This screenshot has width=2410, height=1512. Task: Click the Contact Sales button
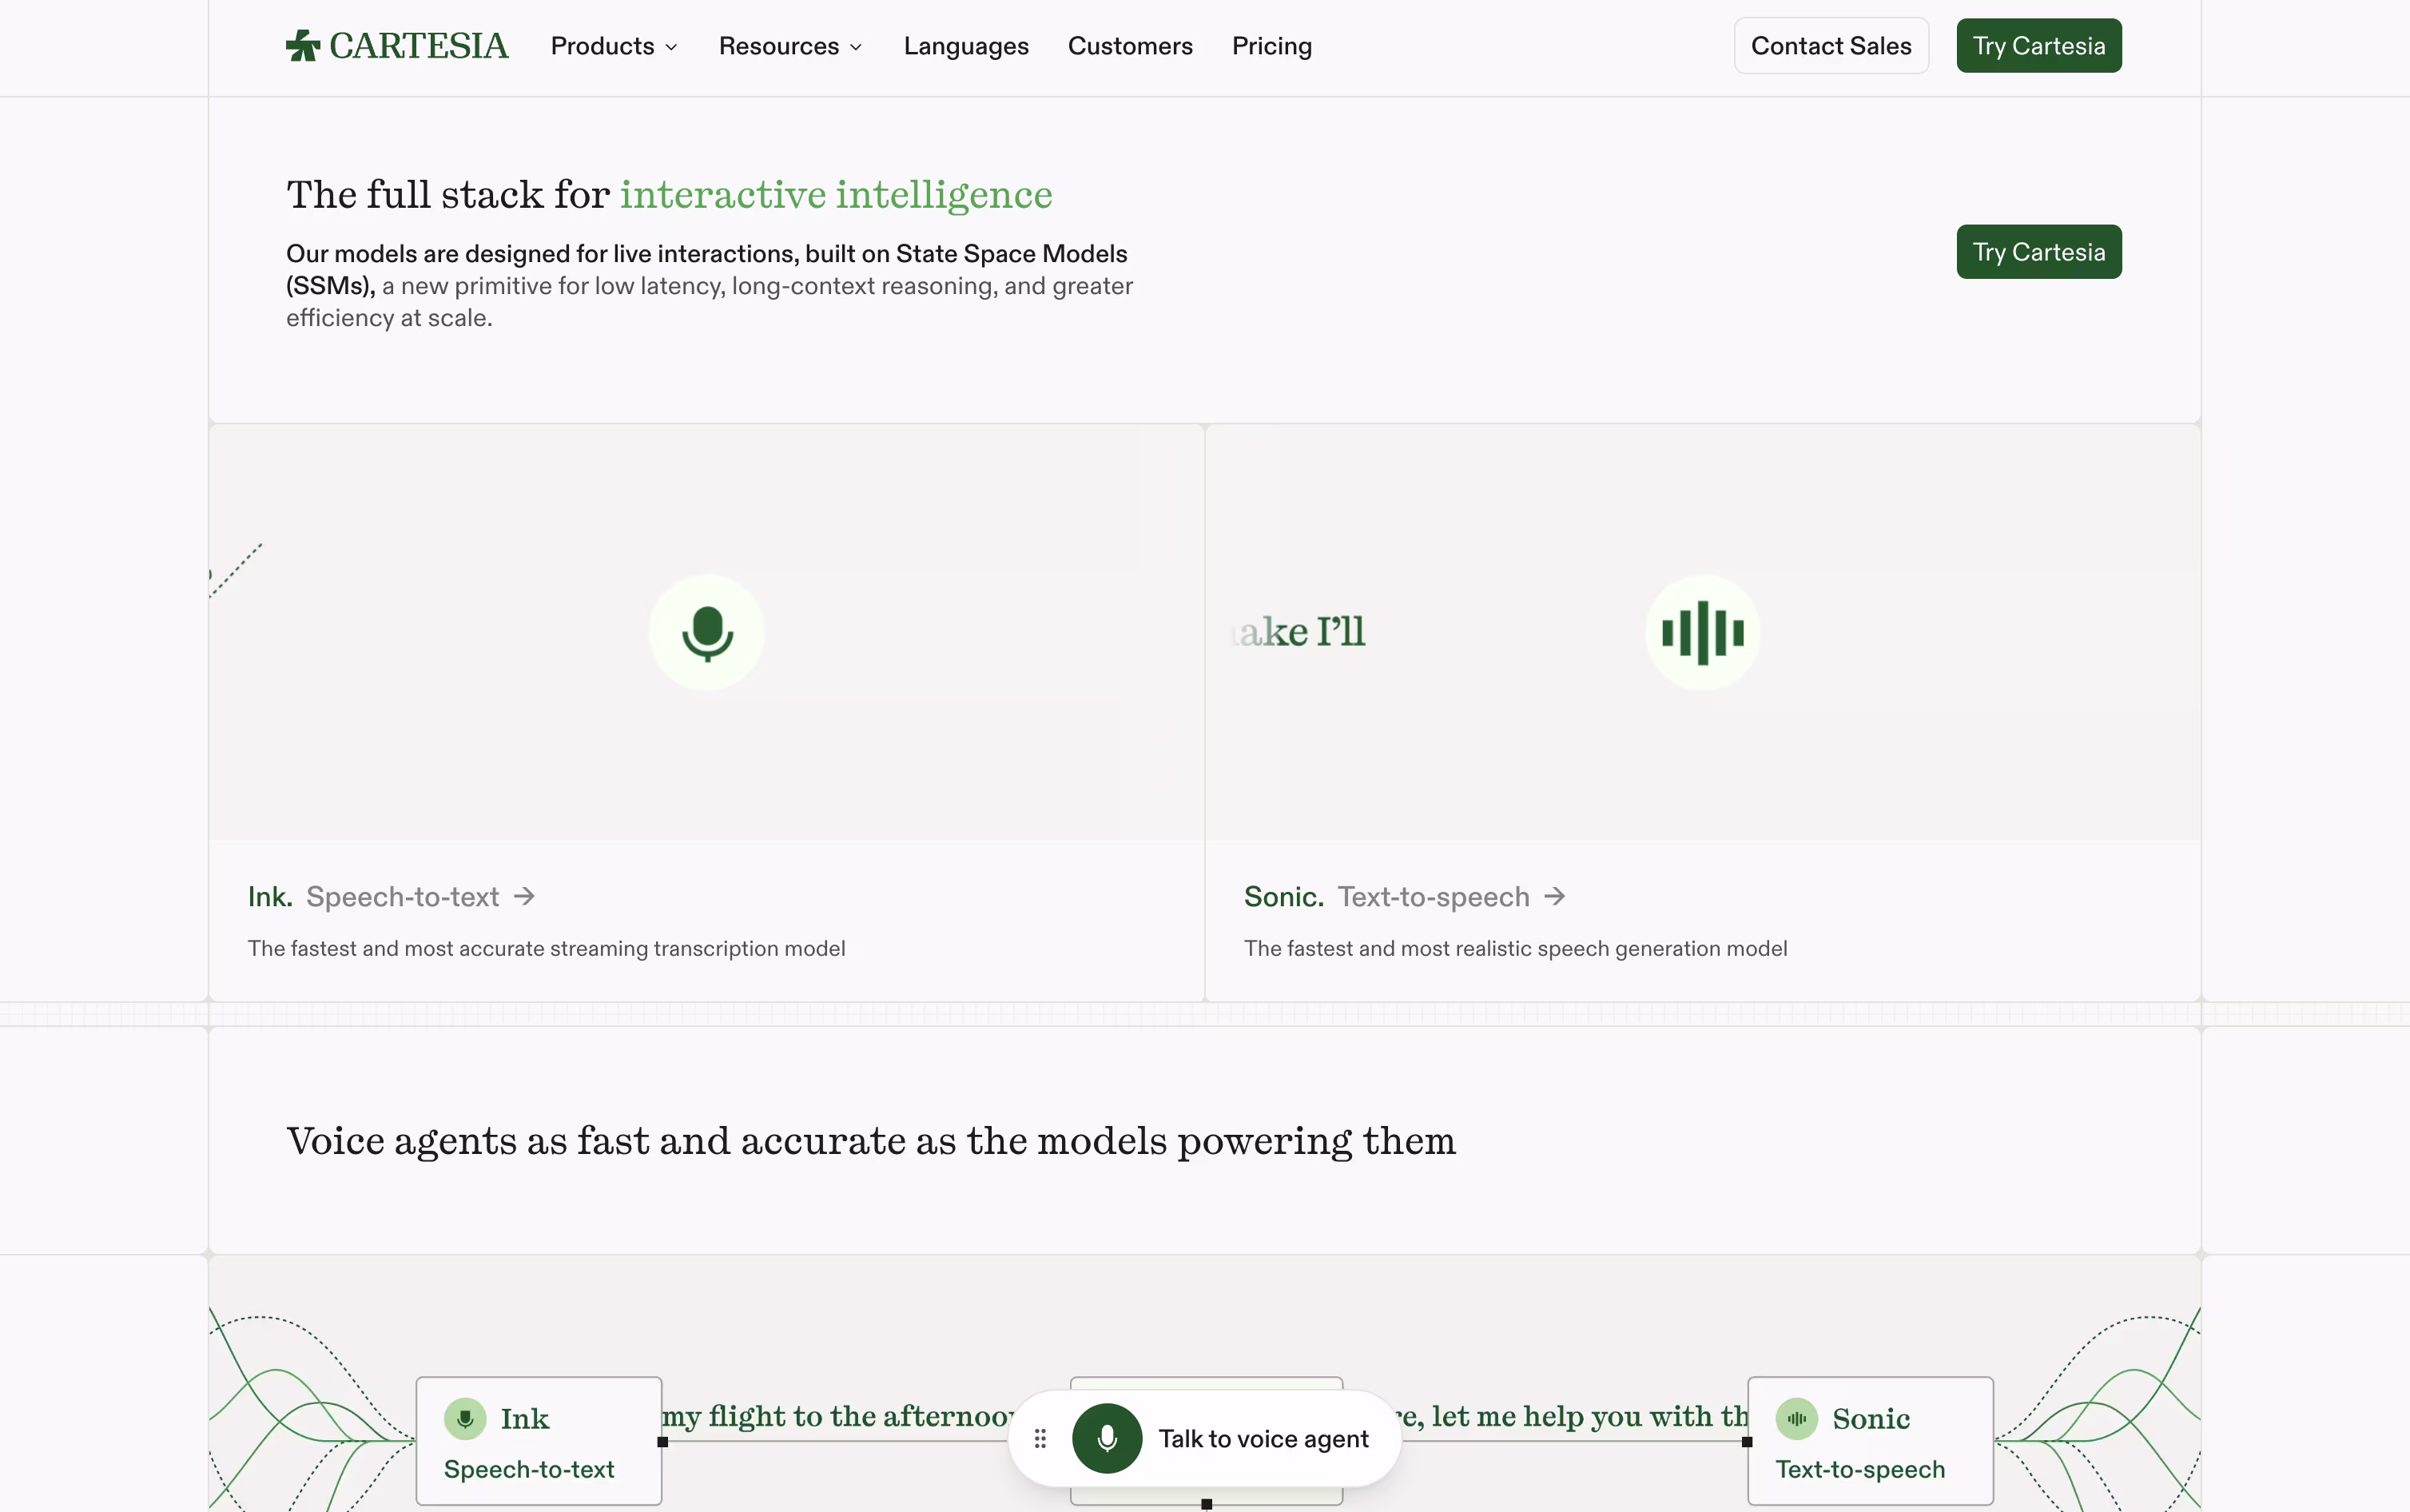(x=1830, y=46)
